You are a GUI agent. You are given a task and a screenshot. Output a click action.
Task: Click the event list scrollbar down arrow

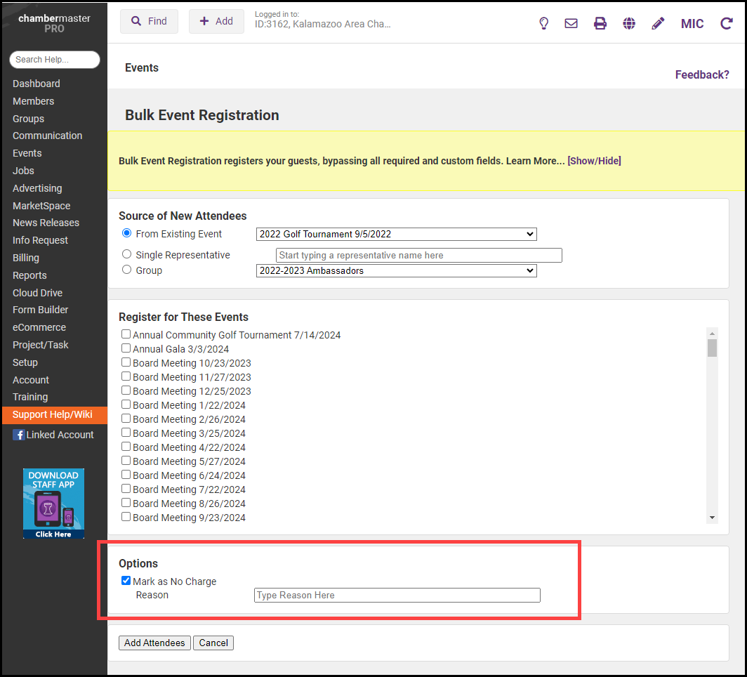pos(712,518)
